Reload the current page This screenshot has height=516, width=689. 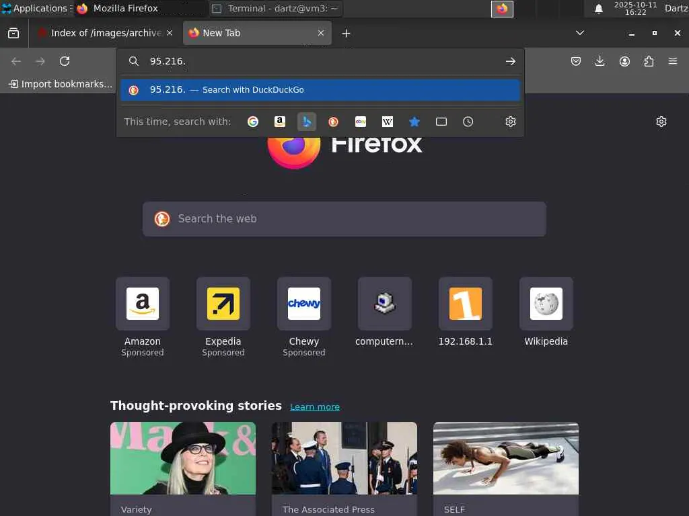click(x=65, y=61)
